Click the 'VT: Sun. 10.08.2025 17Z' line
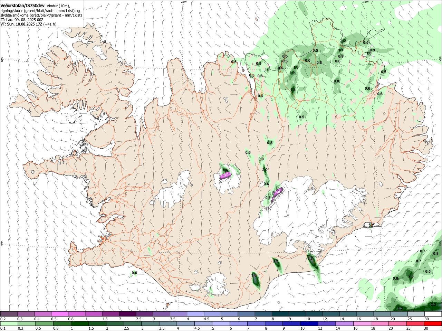 28,24
